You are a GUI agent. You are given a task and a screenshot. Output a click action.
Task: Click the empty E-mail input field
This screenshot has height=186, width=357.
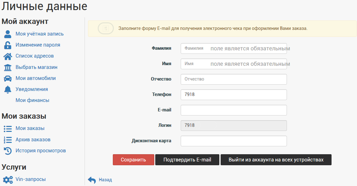point(233,110)
